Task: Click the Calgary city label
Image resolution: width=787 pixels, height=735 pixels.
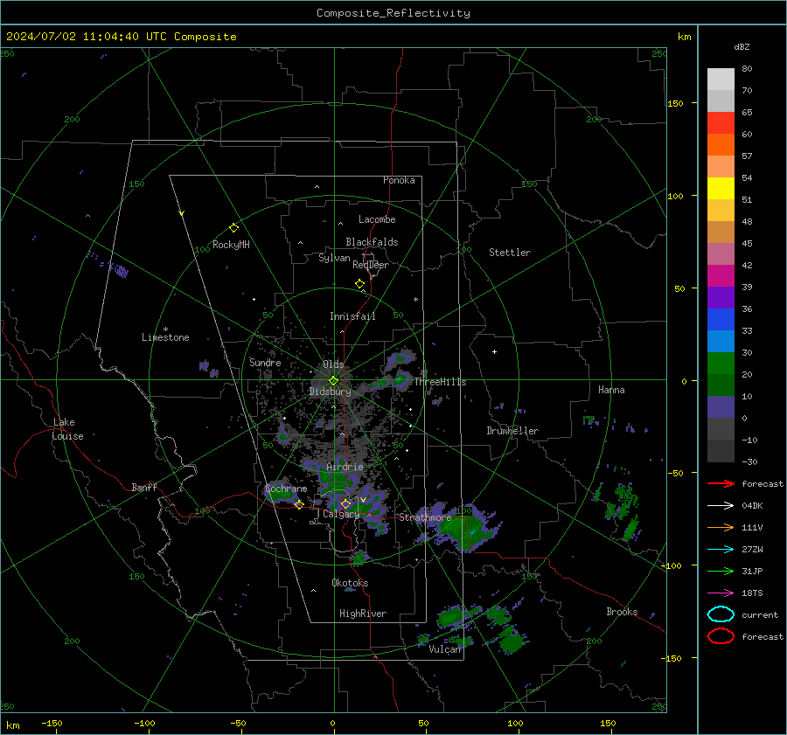Action: [x=341, y=514]
